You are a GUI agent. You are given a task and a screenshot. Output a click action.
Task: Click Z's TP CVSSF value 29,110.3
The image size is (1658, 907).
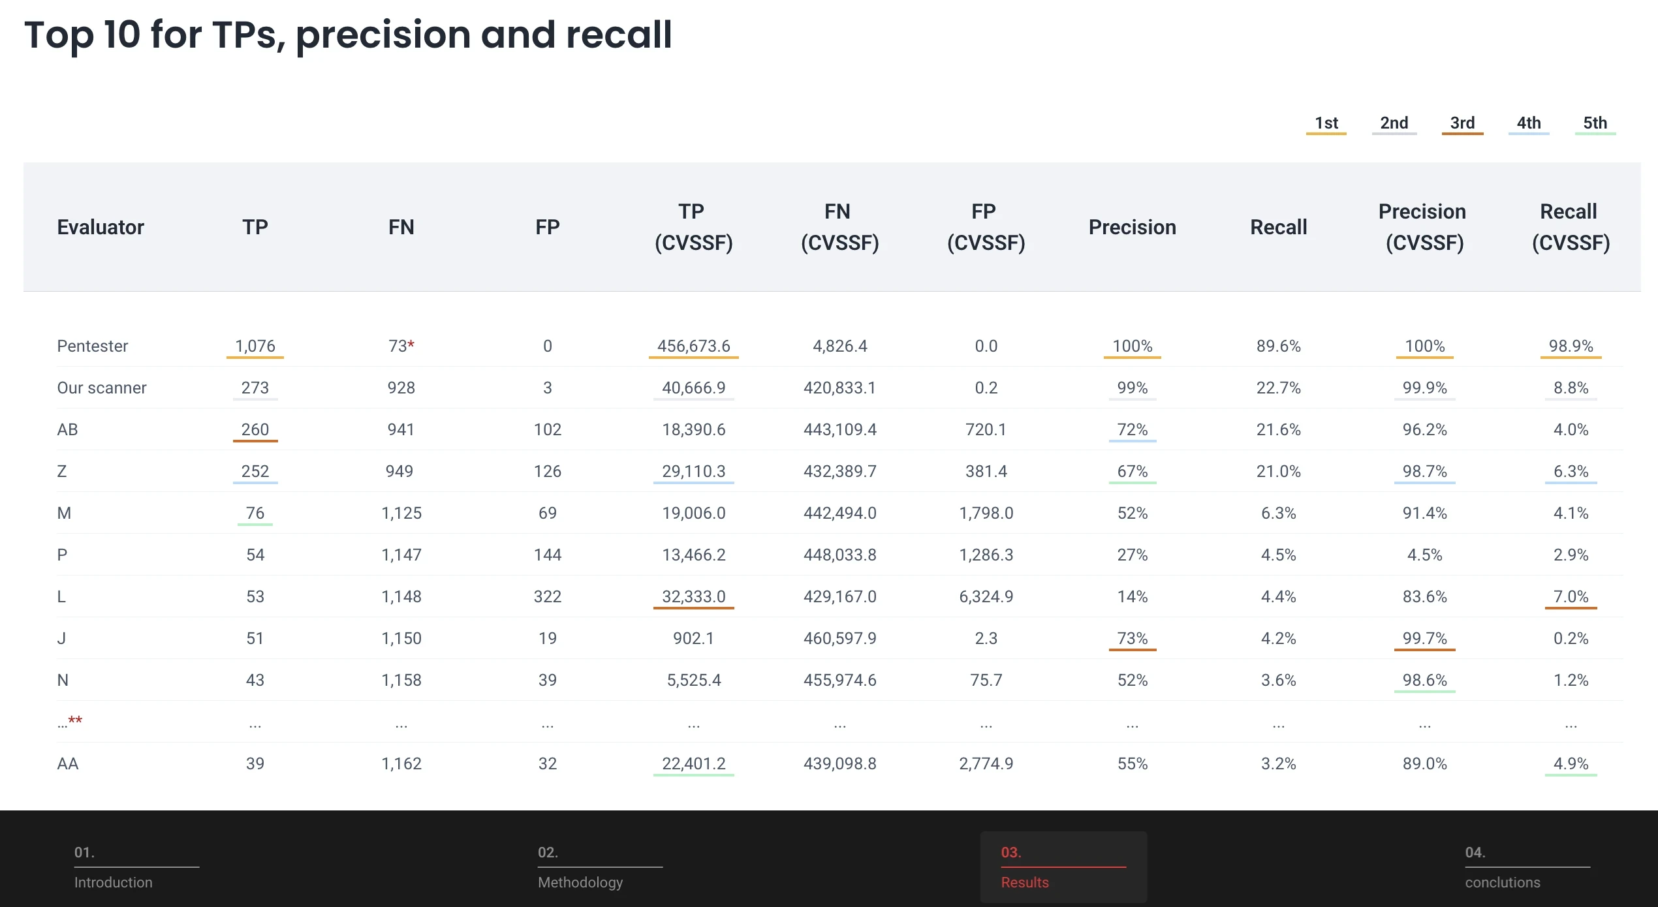tap(693, 471)
